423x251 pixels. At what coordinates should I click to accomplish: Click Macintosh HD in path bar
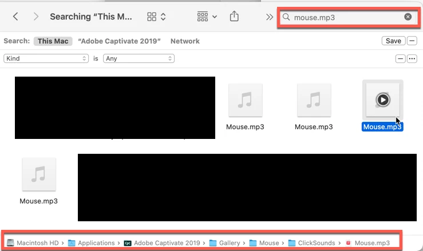[x=33, y=243]
